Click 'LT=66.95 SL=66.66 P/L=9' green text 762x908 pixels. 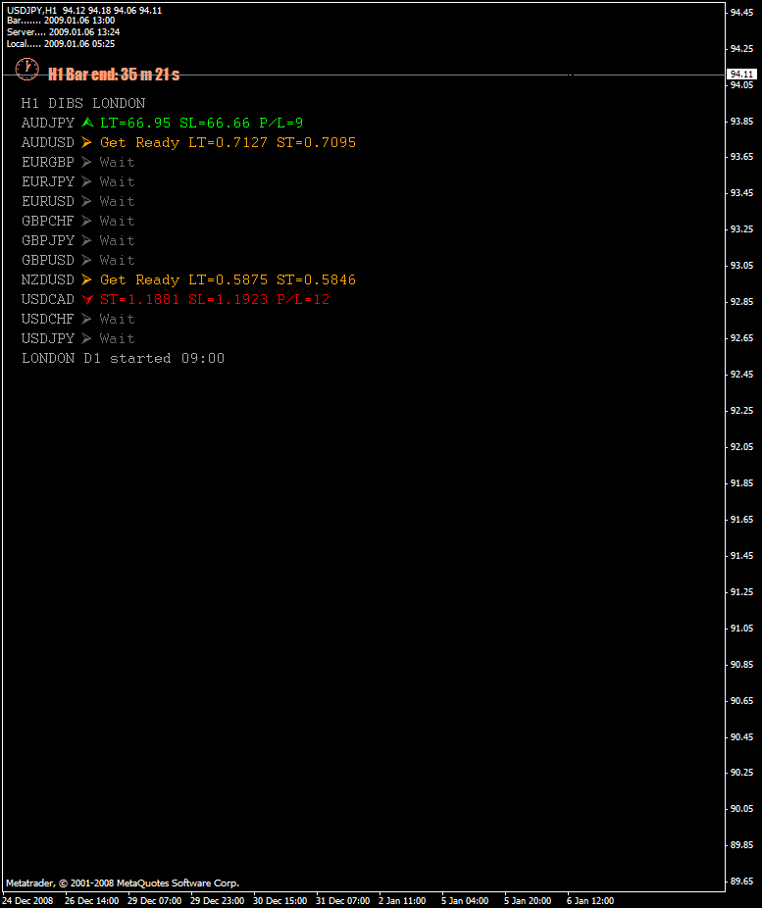point(201,123)
